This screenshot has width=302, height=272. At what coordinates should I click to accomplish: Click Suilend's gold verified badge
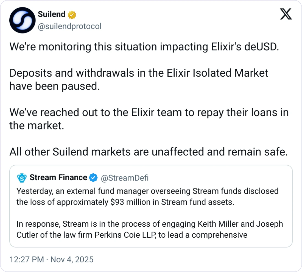tap(72, 15)
